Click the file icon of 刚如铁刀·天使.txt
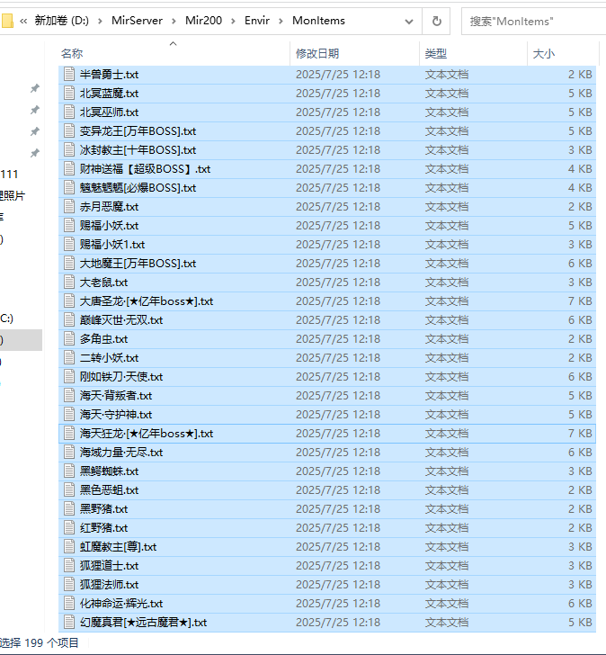 (x=69, y=377)
